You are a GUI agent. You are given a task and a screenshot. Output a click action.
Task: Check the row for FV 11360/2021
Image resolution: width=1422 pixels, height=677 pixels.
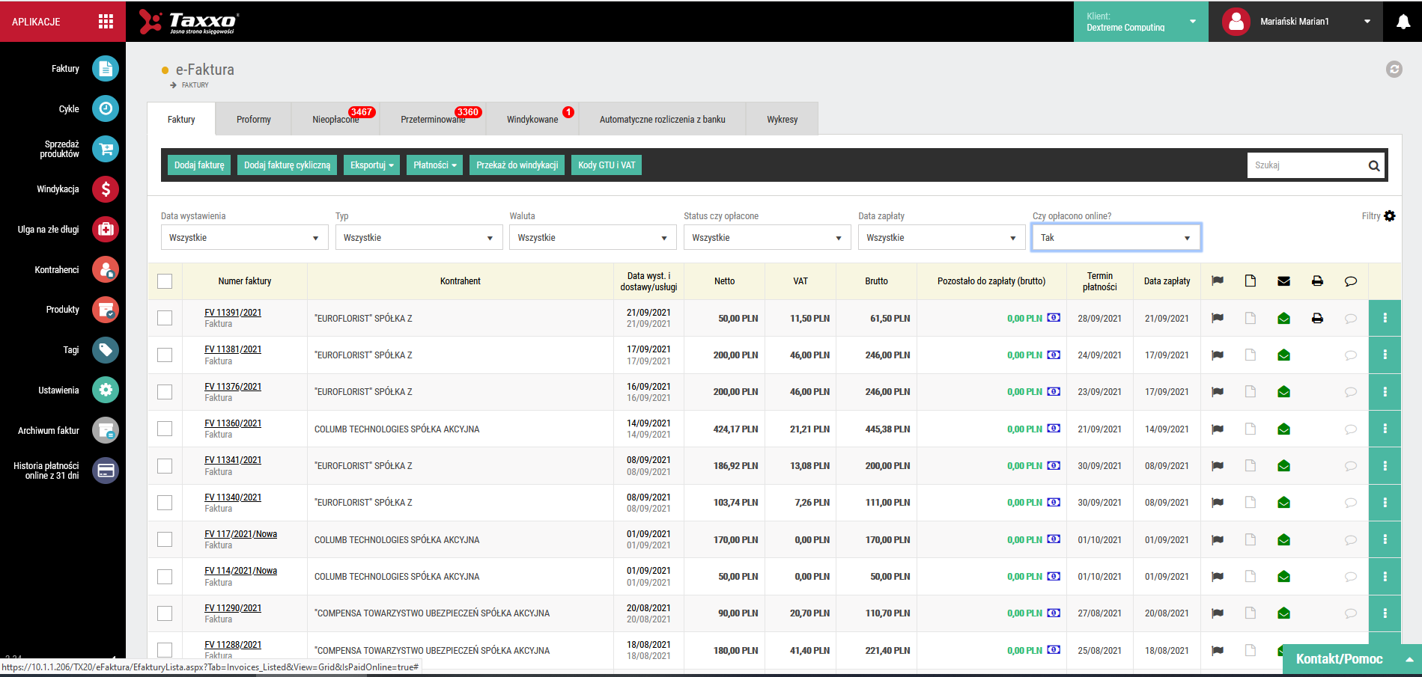click(x=165, y=429)
